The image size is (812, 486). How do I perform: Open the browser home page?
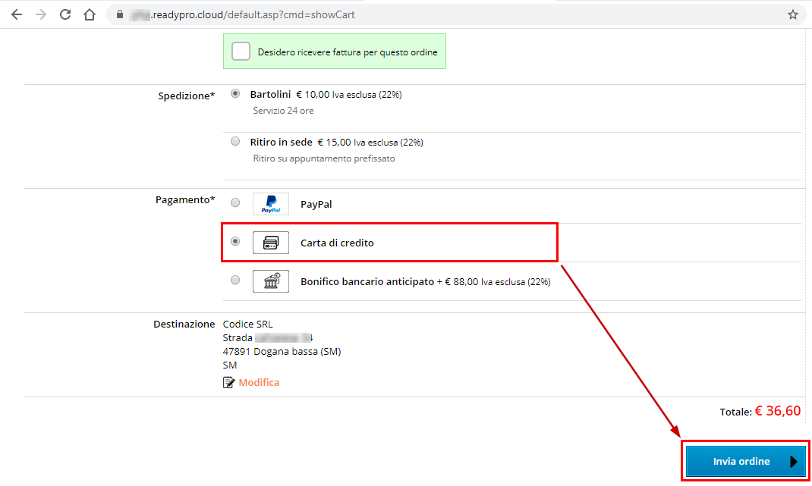[x=90, y=14]
